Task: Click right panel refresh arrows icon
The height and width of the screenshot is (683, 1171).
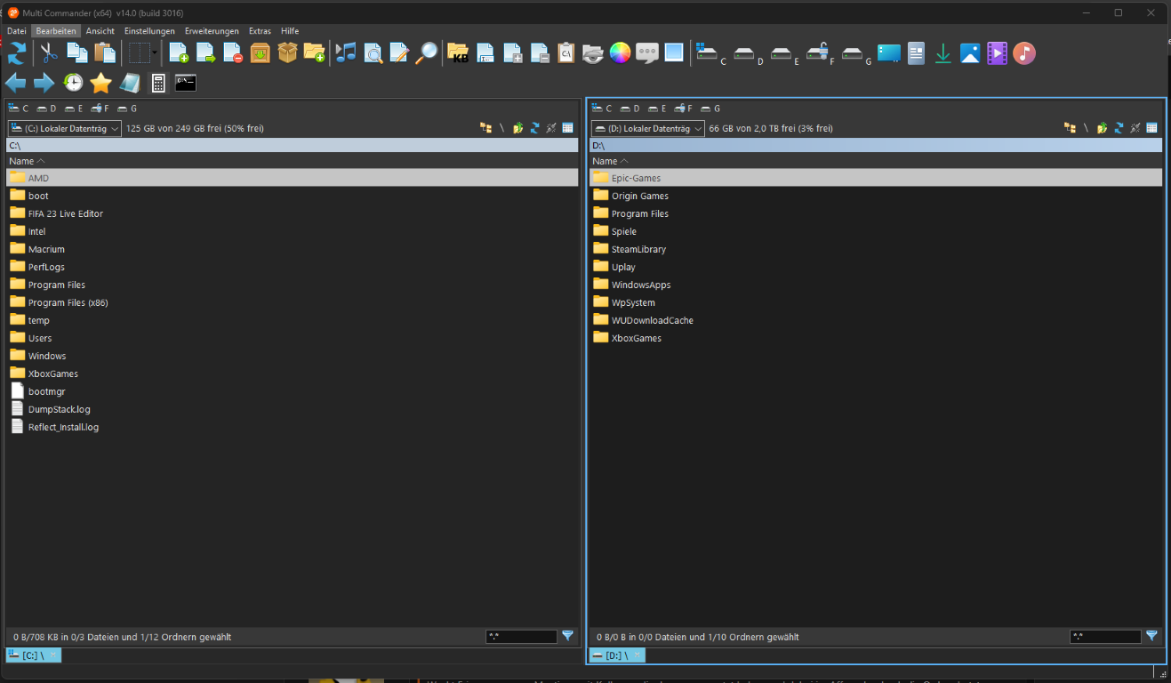Action: [1119, 128]
